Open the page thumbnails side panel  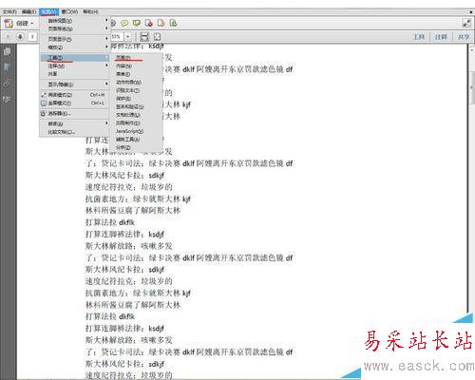coord(7,51)
